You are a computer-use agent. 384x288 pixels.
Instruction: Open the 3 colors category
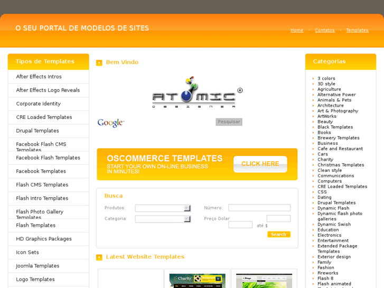tap(326, 78)
